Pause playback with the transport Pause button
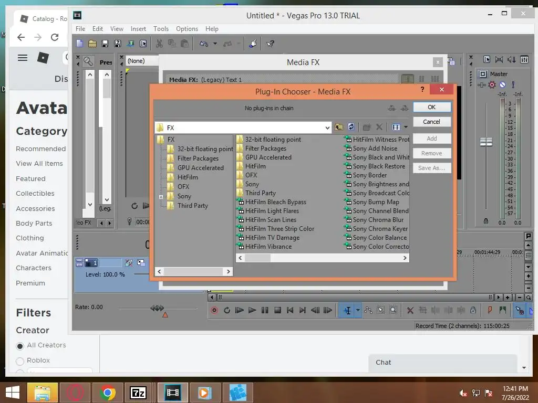The height and width of the screenshot is (403, 538). 265,311
